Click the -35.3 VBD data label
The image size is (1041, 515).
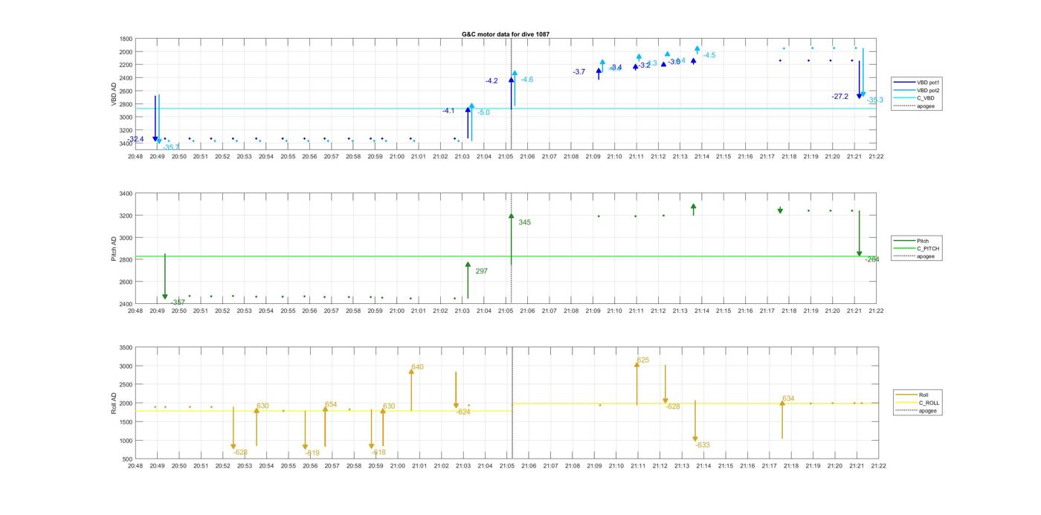875,100
